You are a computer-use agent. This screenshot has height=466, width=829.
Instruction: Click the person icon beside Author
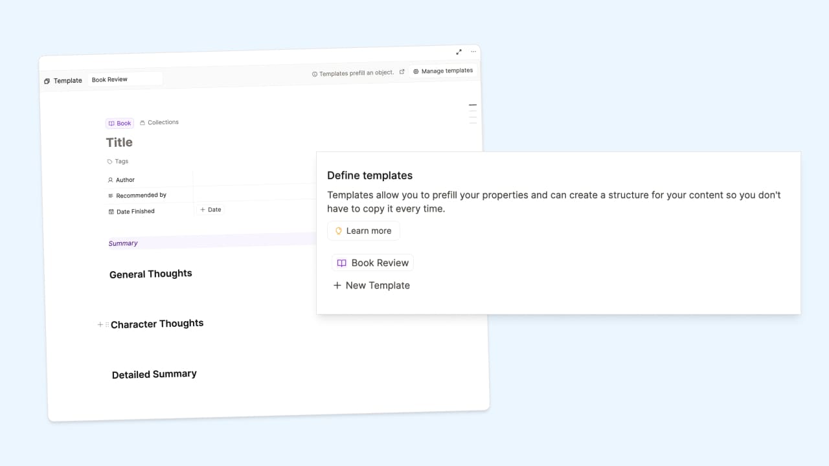click(111, 180)
